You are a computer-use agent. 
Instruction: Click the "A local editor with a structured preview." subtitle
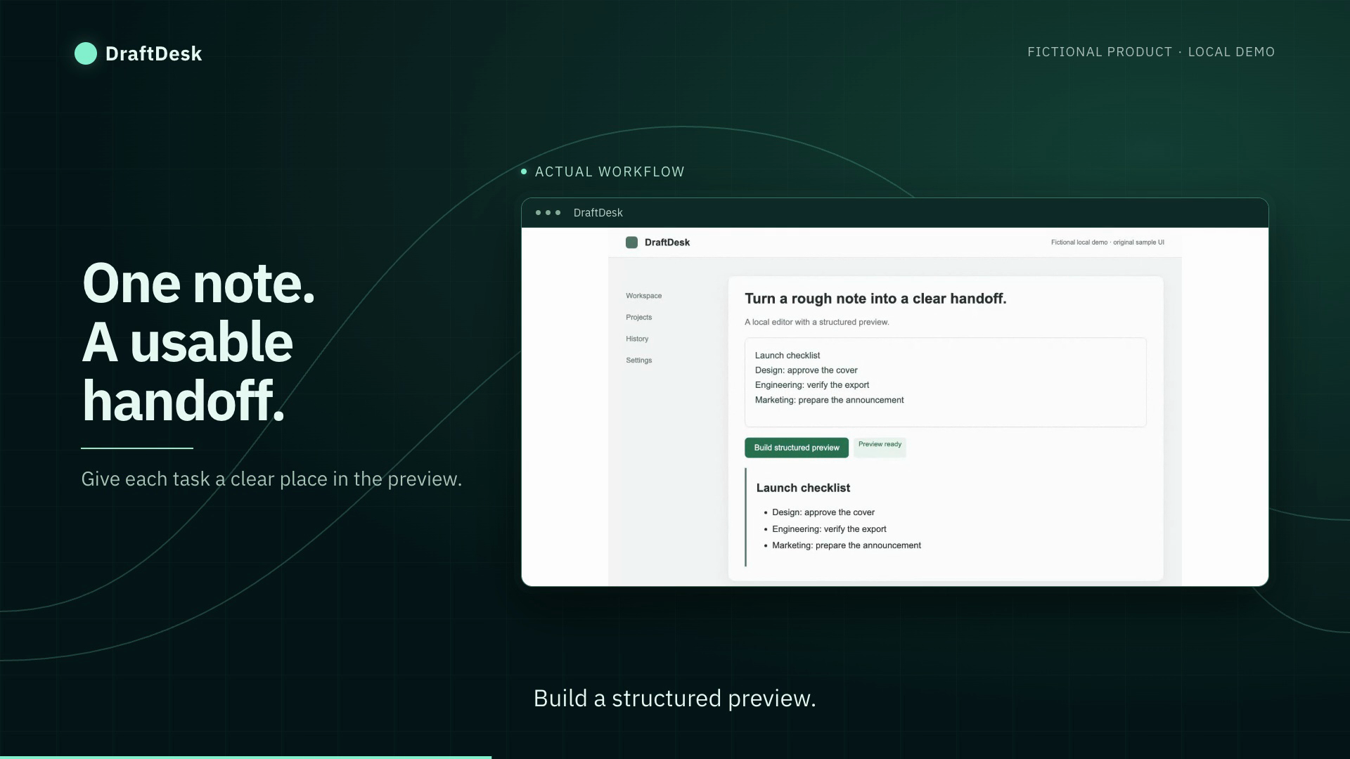tap(816, 322)
